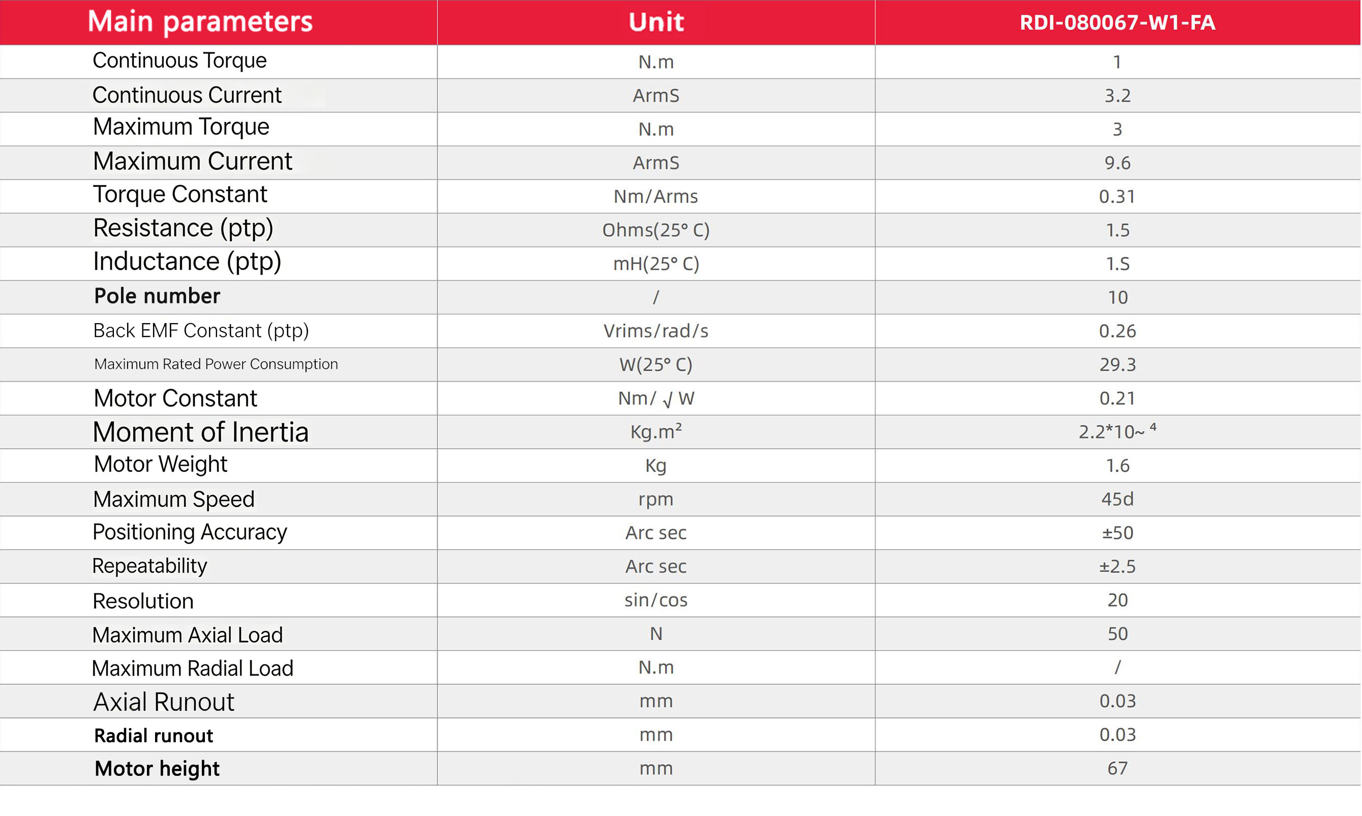Click the "Maximum Torque" parameter name

point(181,127)
